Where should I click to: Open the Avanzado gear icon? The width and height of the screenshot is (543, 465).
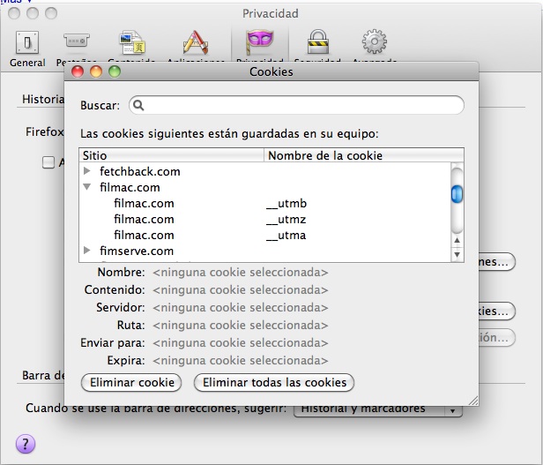375,42
